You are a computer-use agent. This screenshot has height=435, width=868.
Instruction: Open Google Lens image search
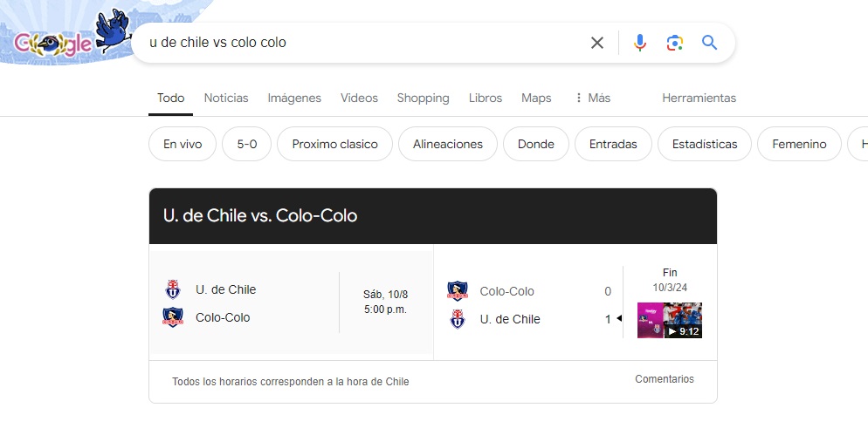pyautogui.click(x=674, y=43)
